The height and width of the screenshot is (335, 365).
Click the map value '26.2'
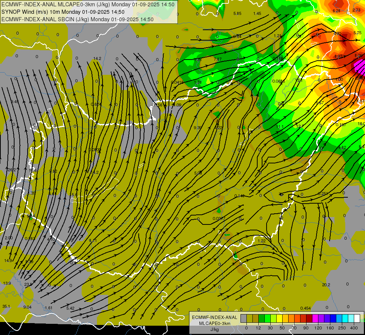(x=12, y=170)
